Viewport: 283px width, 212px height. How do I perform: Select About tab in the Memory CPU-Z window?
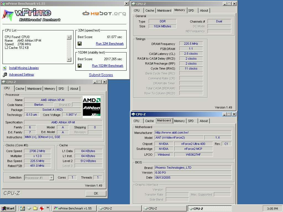204,11
